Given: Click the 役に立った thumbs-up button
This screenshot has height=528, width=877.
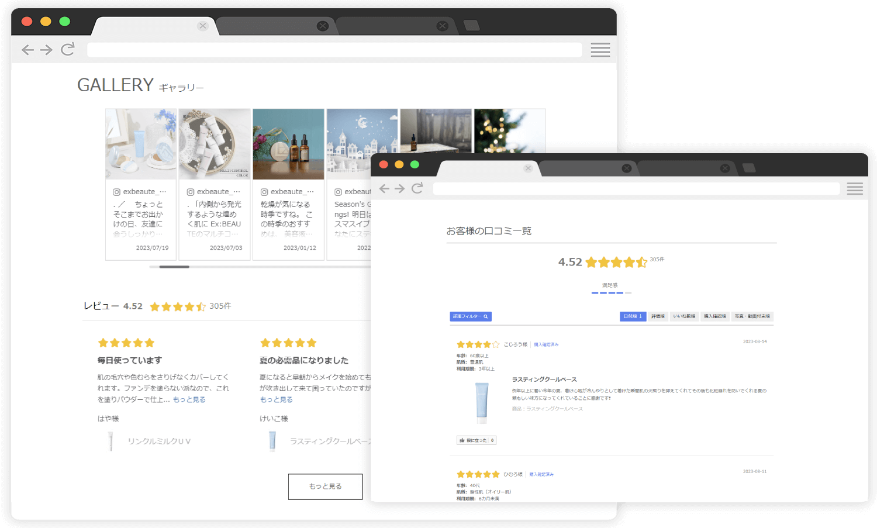Looking at the screenshot, I should [477, 440].
